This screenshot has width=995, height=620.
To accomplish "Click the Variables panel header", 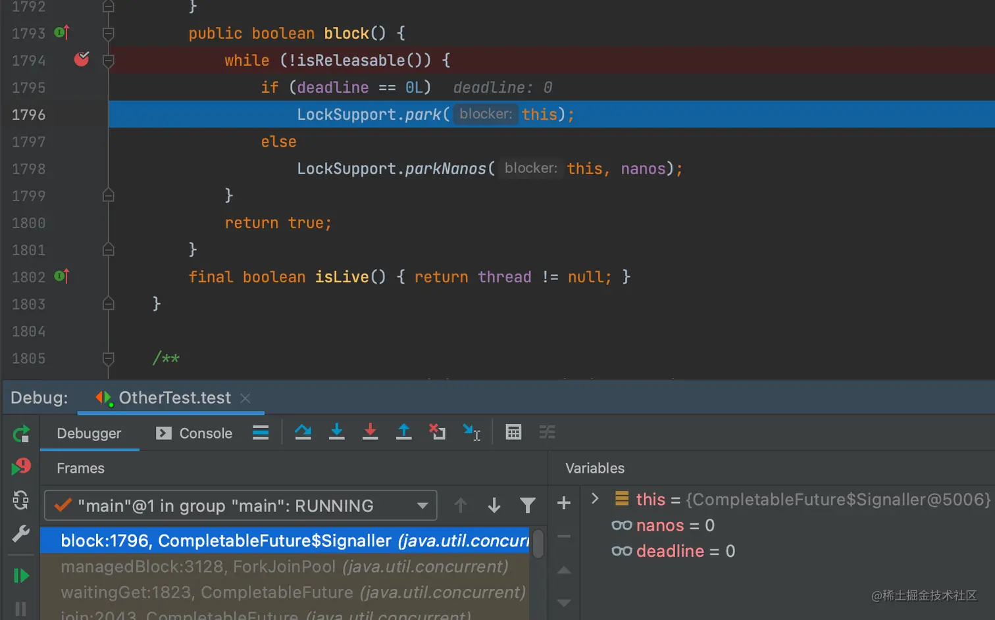I will pos(595,468).
